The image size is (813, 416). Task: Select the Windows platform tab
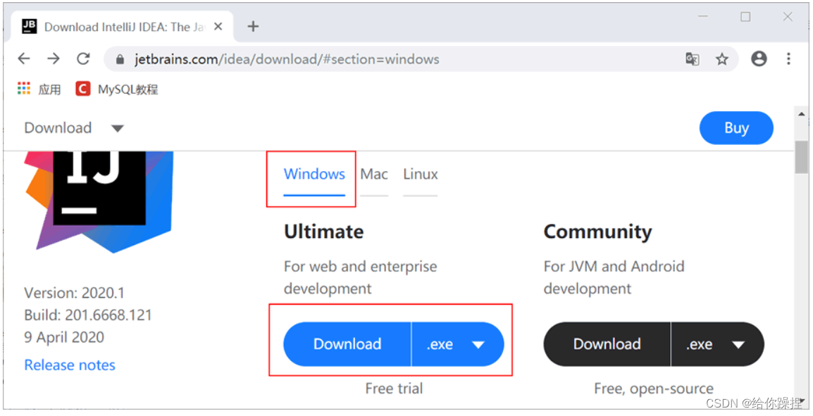coord(314,175)
